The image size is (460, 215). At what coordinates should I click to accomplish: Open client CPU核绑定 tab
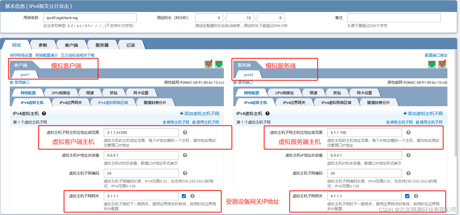(x=61, y=93)
